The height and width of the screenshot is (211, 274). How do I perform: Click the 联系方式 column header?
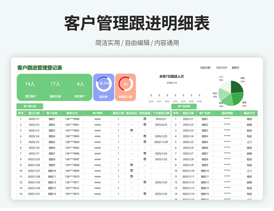[72, 113]
